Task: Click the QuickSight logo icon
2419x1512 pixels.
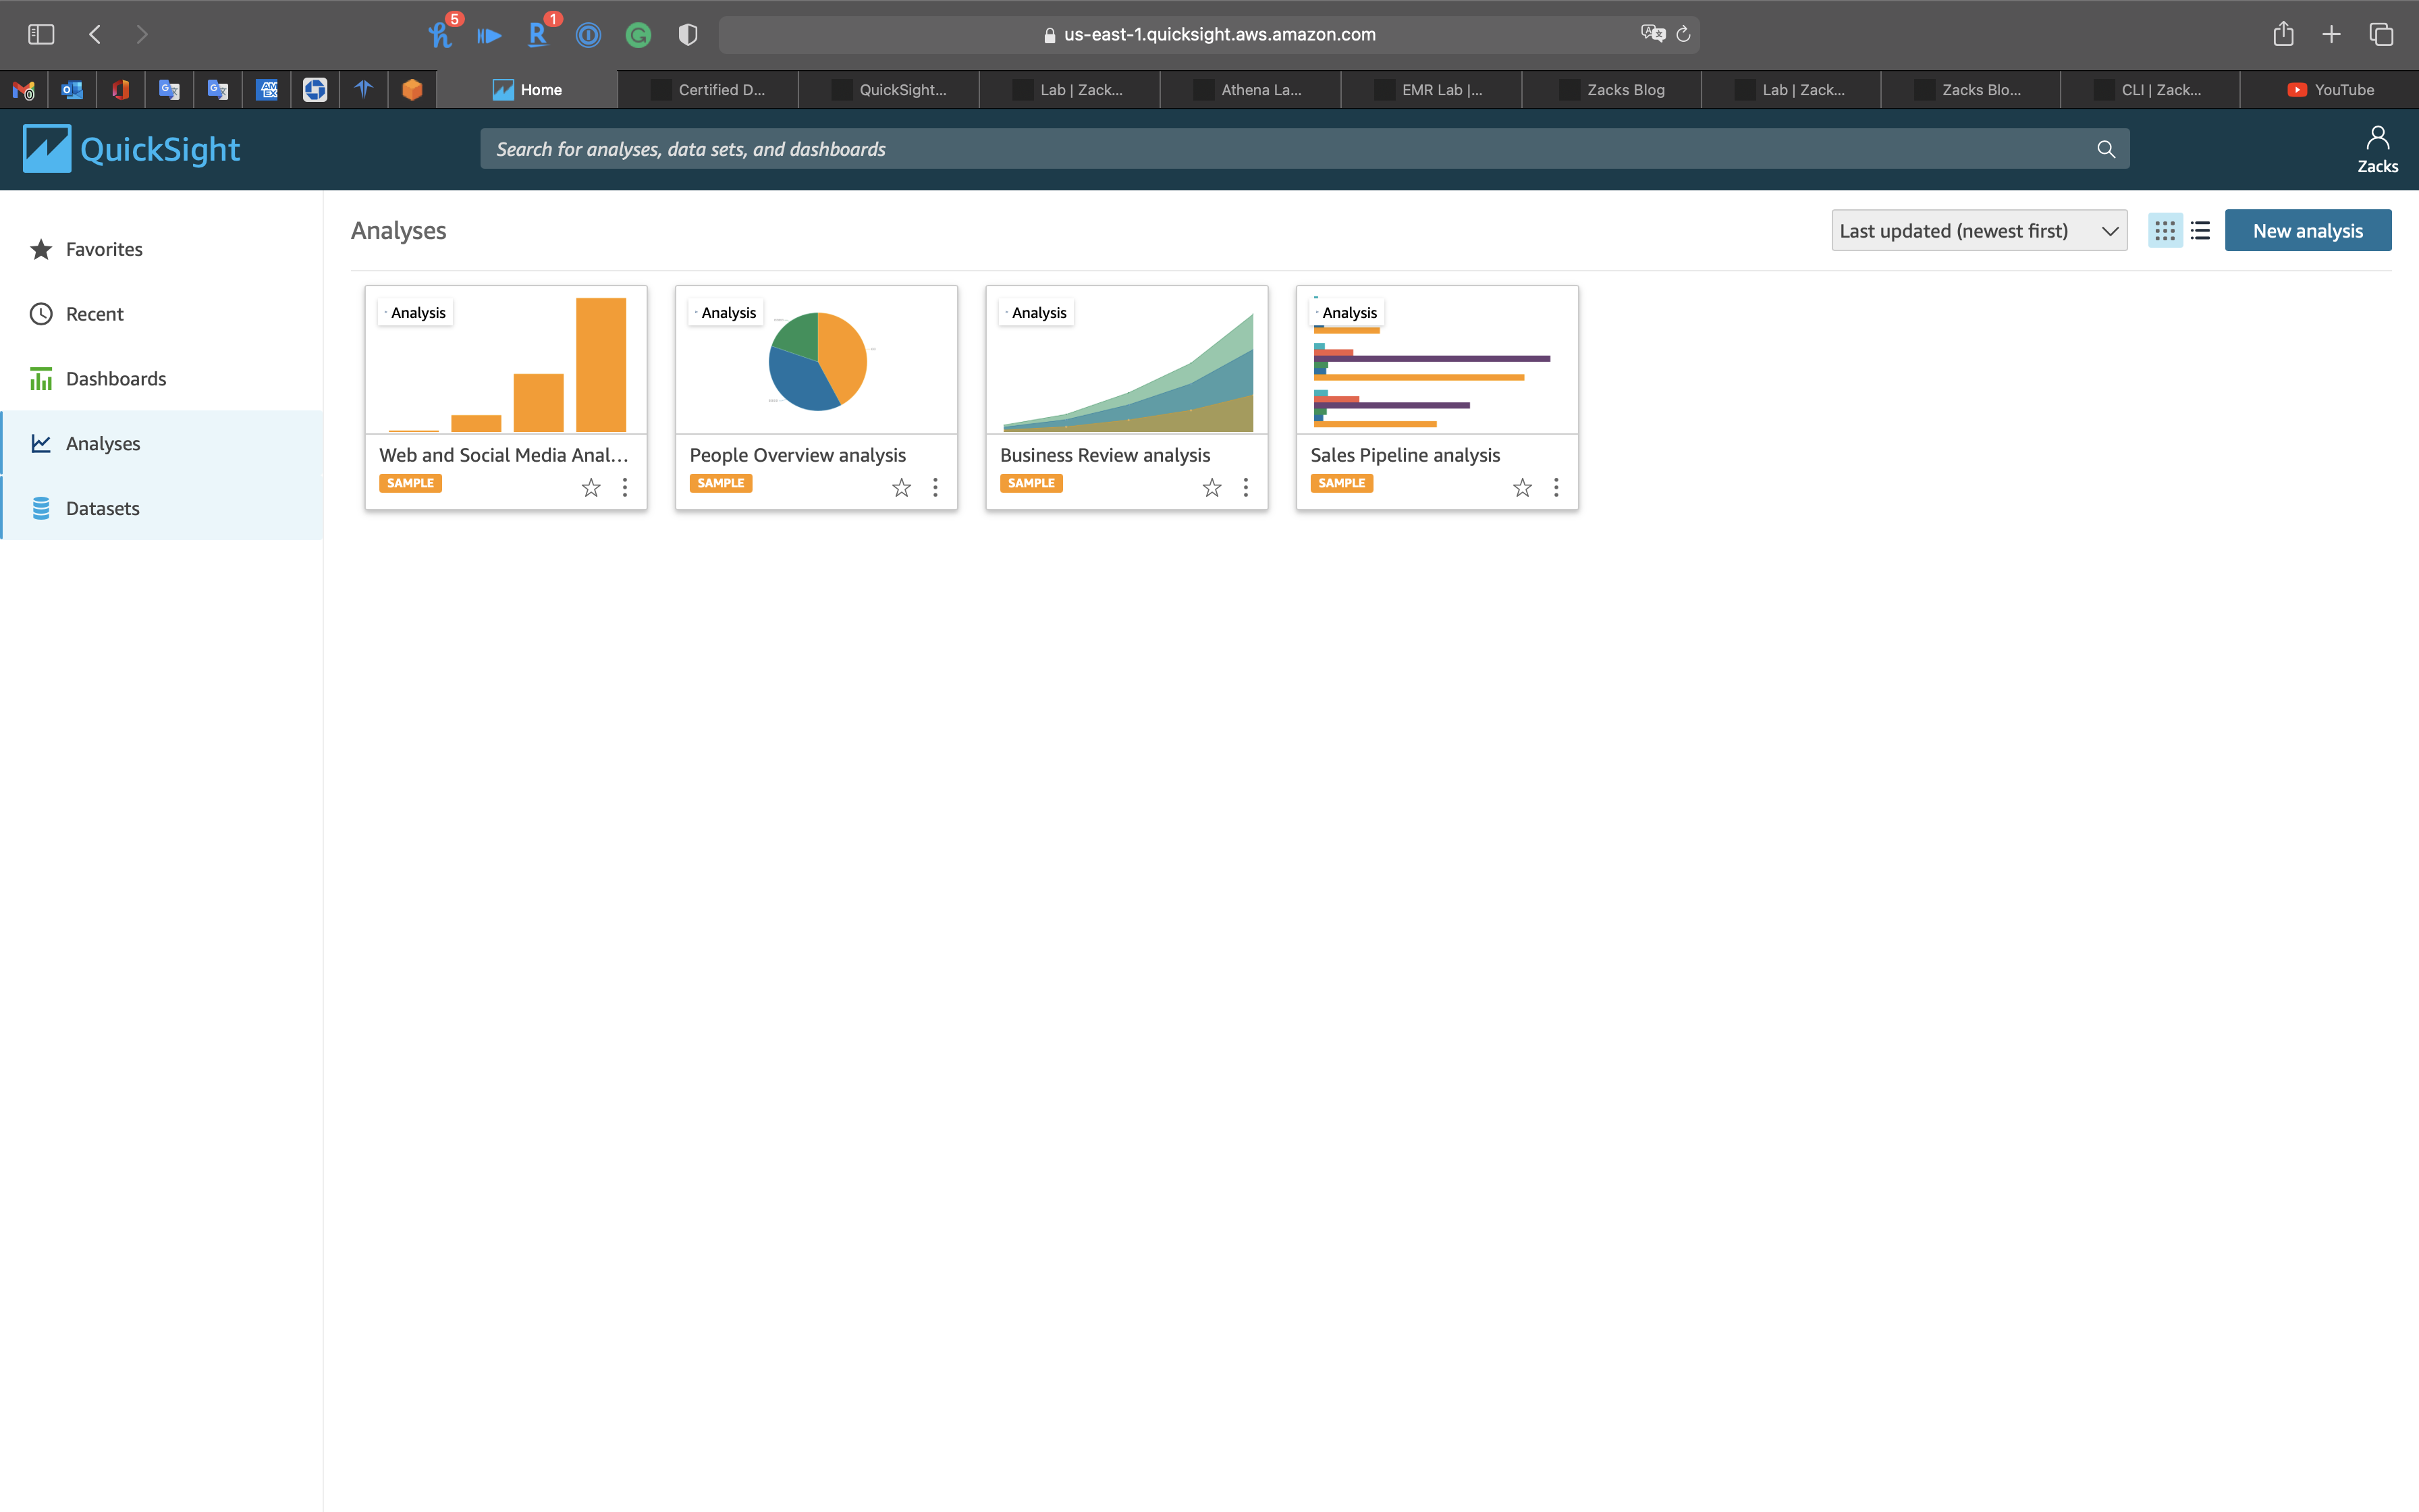Action: [x=47, y=149]
